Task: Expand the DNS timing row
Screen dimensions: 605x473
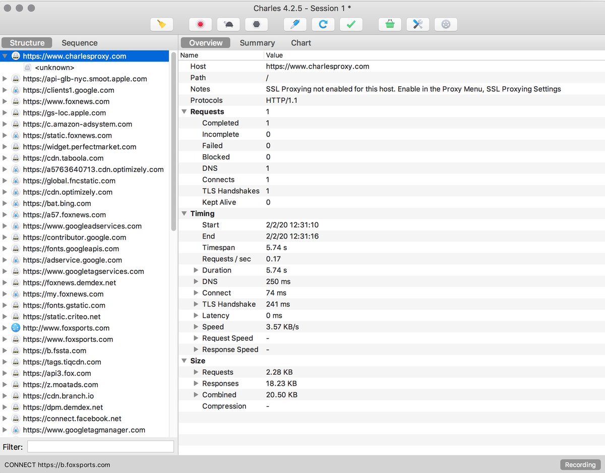Action: click(197, 281)
